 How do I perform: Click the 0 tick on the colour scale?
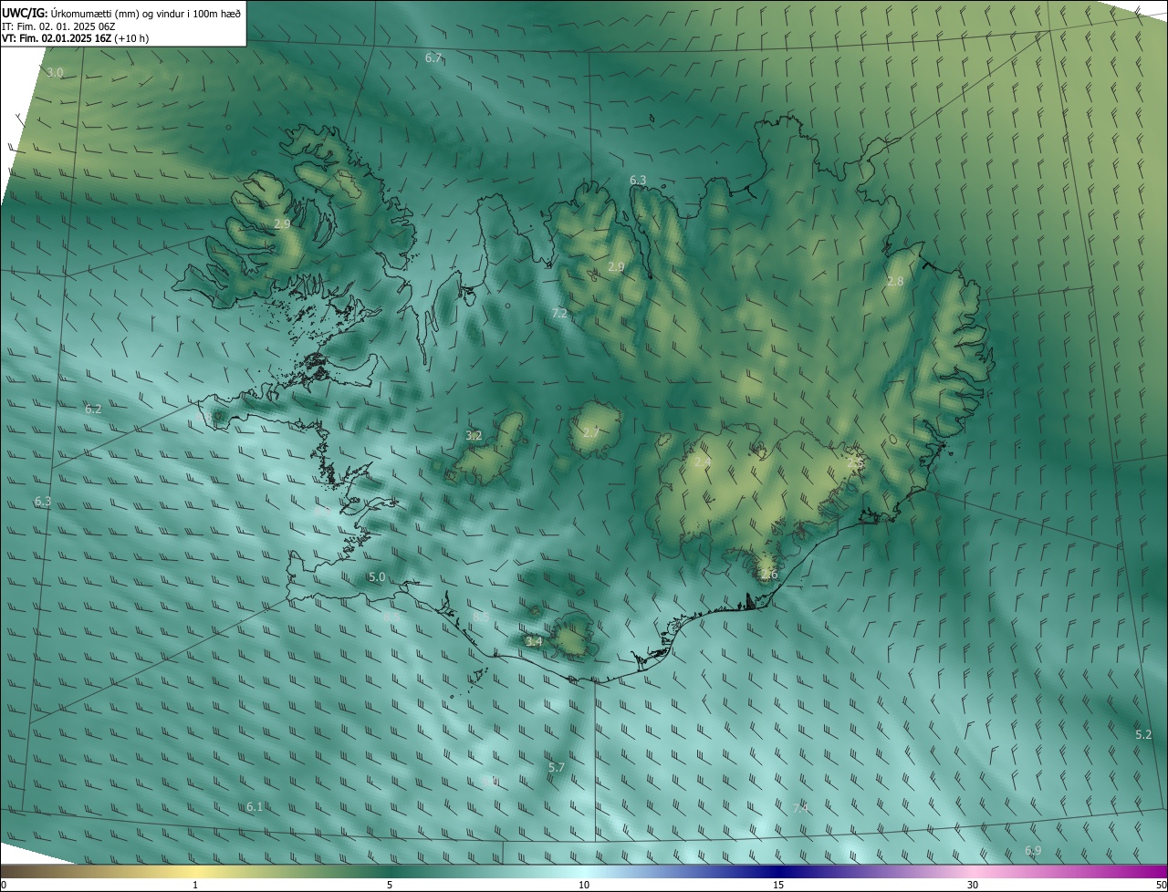click(x=4, y=885)
